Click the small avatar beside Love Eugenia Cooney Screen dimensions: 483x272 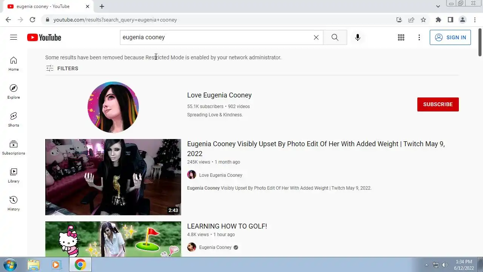[x=192, y=175]
